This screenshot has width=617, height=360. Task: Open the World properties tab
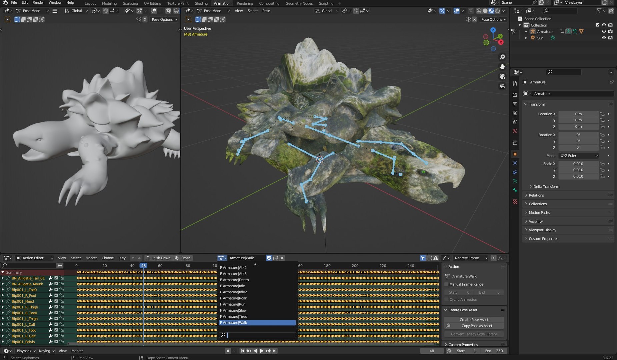click(515, 131)
